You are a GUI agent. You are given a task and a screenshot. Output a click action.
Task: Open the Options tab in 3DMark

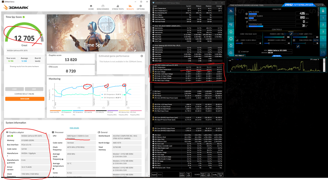click(140, 7)
